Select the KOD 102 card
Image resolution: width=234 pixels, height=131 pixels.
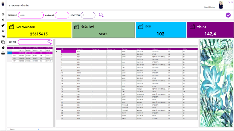161,30
